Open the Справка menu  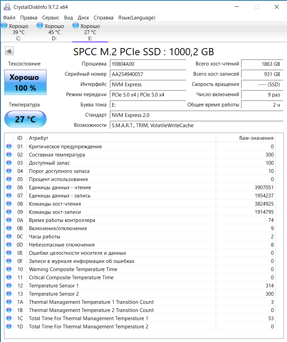(x=103, y=18)
